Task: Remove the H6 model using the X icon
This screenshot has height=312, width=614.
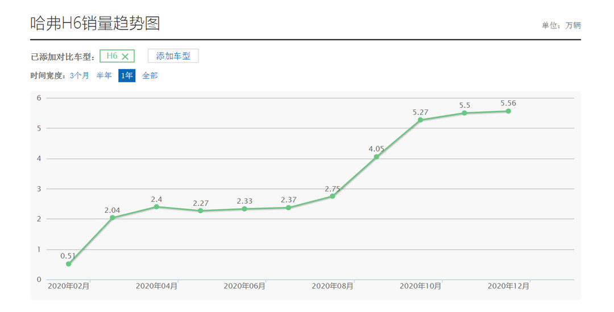Action: coord(125,56)
